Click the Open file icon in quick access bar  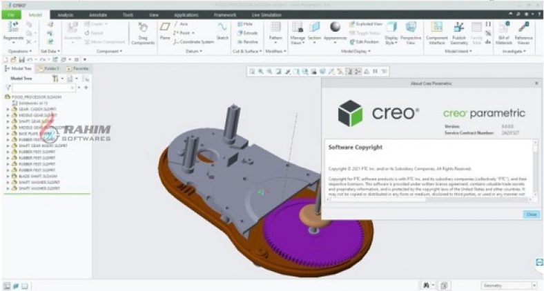pyautogui.click(x=14, y=59)
